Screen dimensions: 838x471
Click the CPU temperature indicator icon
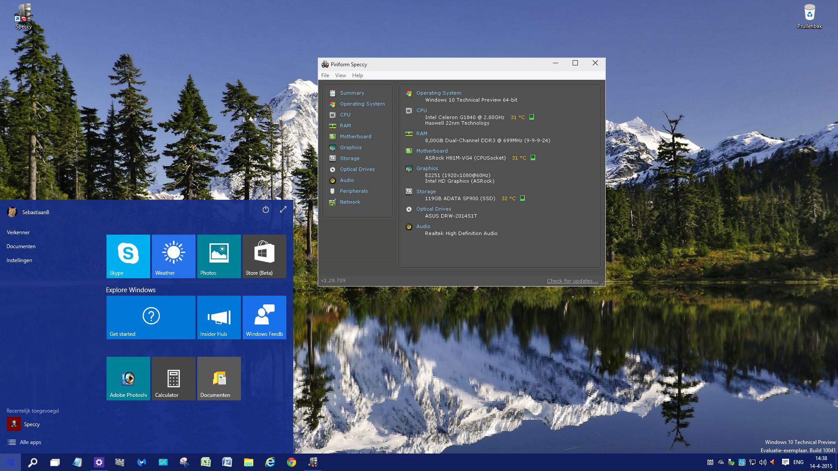click(x=532, y=117)
